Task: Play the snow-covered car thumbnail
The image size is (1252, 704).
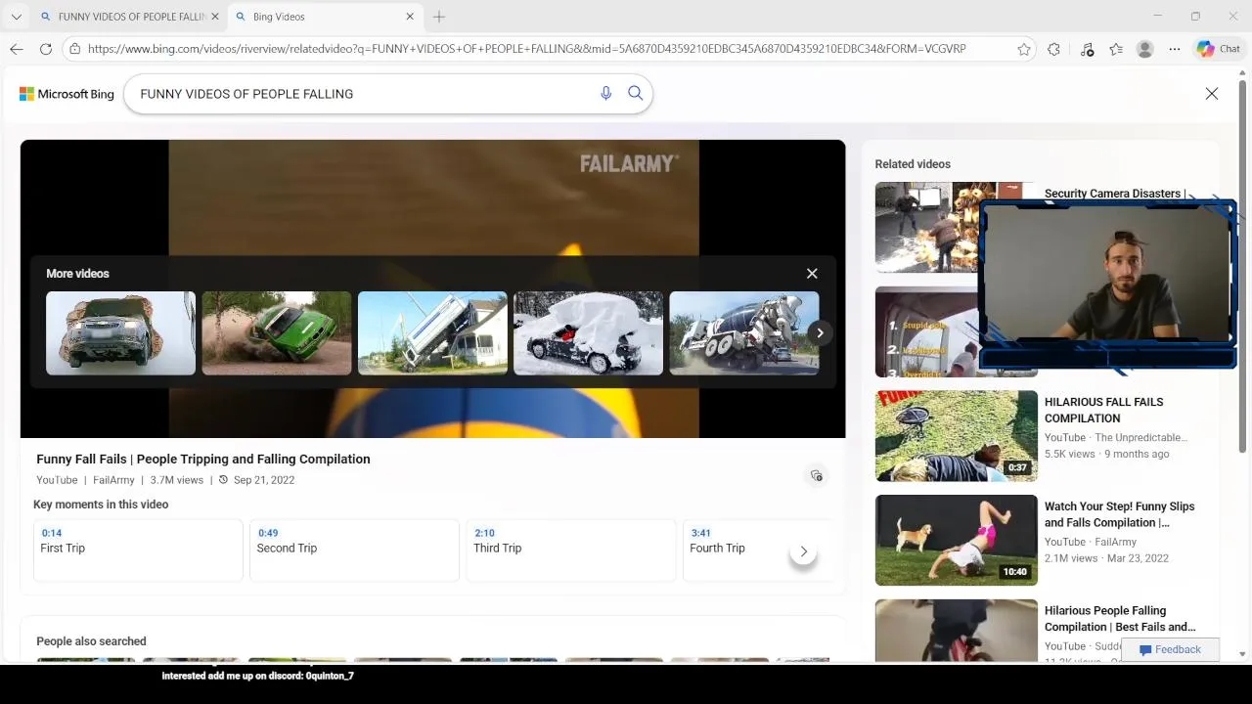Action: click(588, 333)
